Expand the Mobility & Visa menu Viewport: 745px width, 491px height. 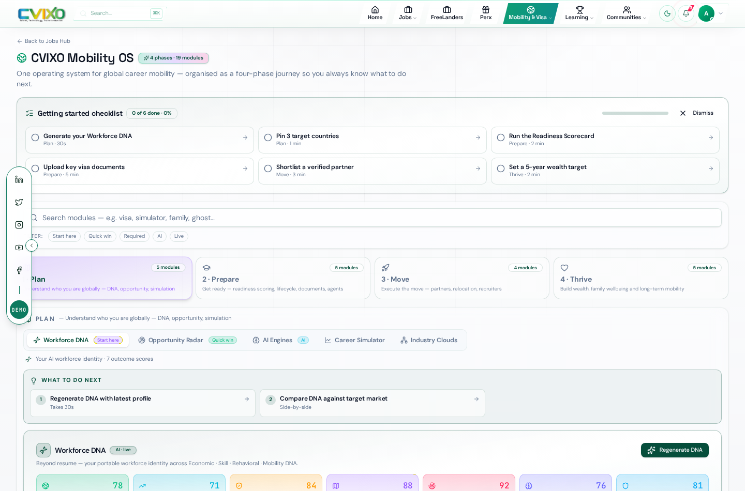530,13
